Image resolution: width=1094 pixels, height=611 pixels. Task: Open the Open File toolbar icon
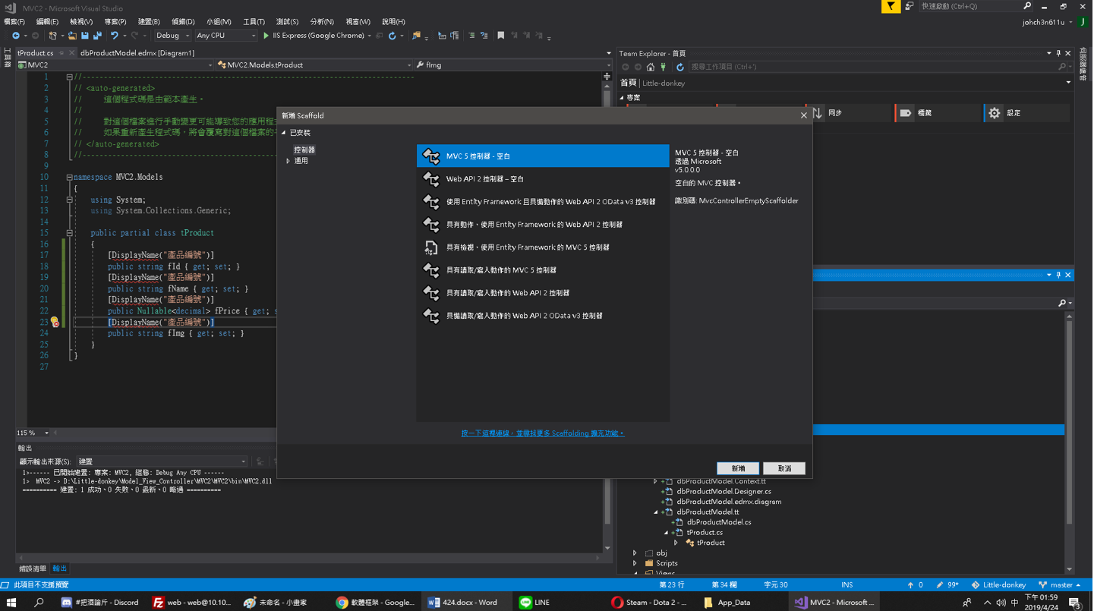(x=72, y=36)
